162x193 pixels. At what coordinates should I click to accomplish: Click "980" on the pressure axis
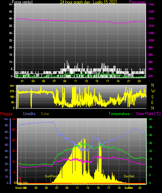(x=151, y=69)
